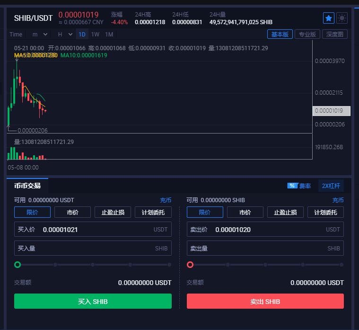This screenshot has width=359, height=330.
Task: Select the Time chart option
Action: click(16, 35)
